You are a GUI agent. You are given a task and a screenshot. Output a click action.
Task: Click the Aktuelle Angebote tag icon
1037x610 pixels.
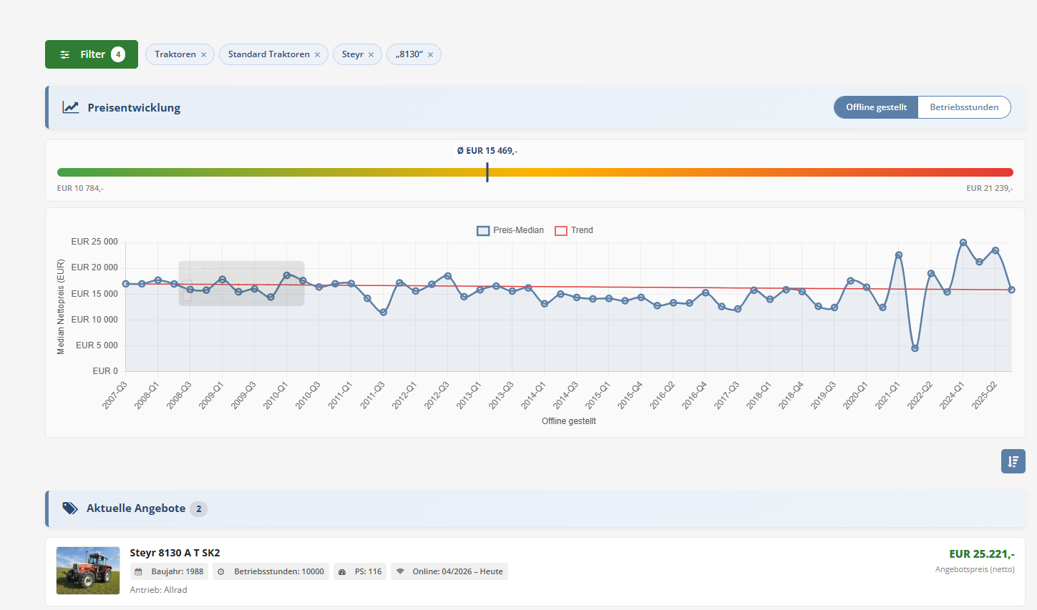click(x=70, y=508)
